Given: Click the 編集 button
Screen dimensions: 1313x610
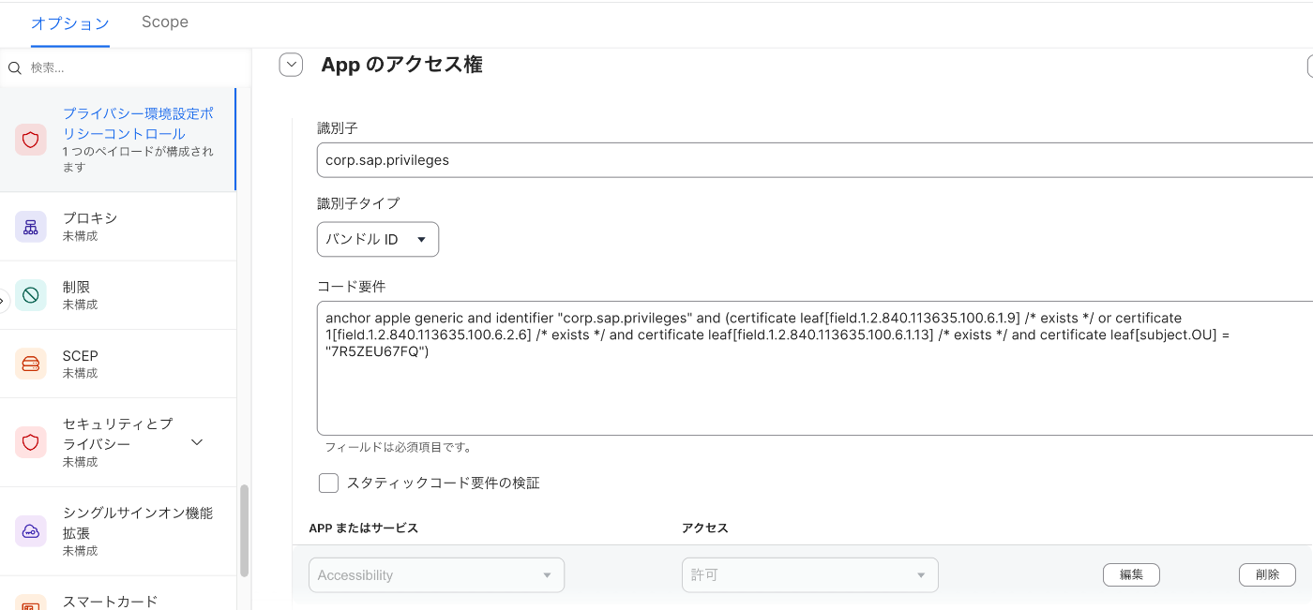Looking at the screenshot, I should click(x=1131, y=574).
